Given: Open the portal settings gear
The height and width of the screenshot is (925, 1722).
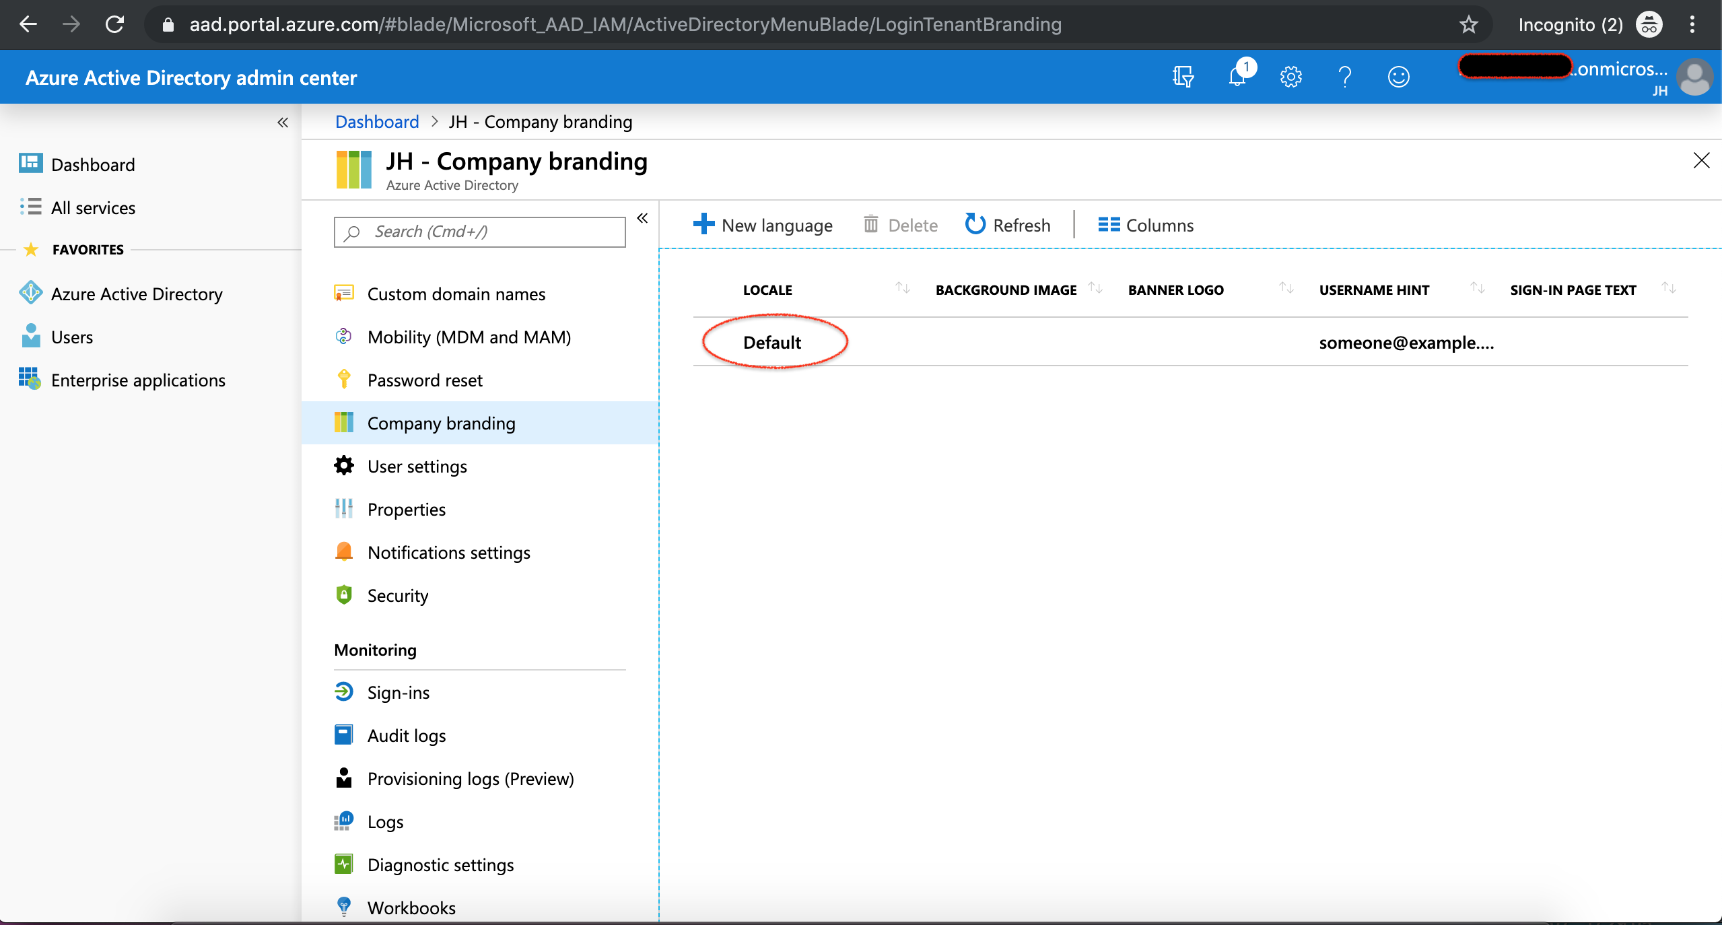Looking at the screenshot, I should click(1290, 77).
